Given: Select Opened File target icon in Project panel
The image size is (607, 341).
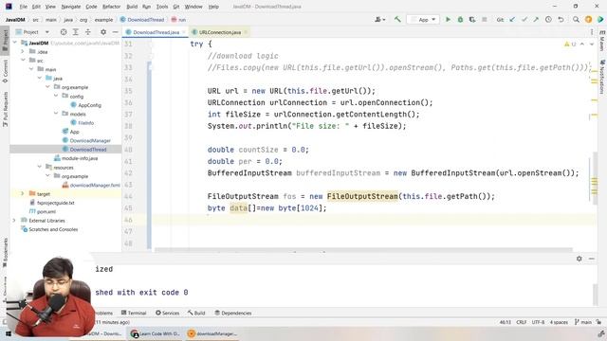Looking at the screenshot, I should click(64, 32).
